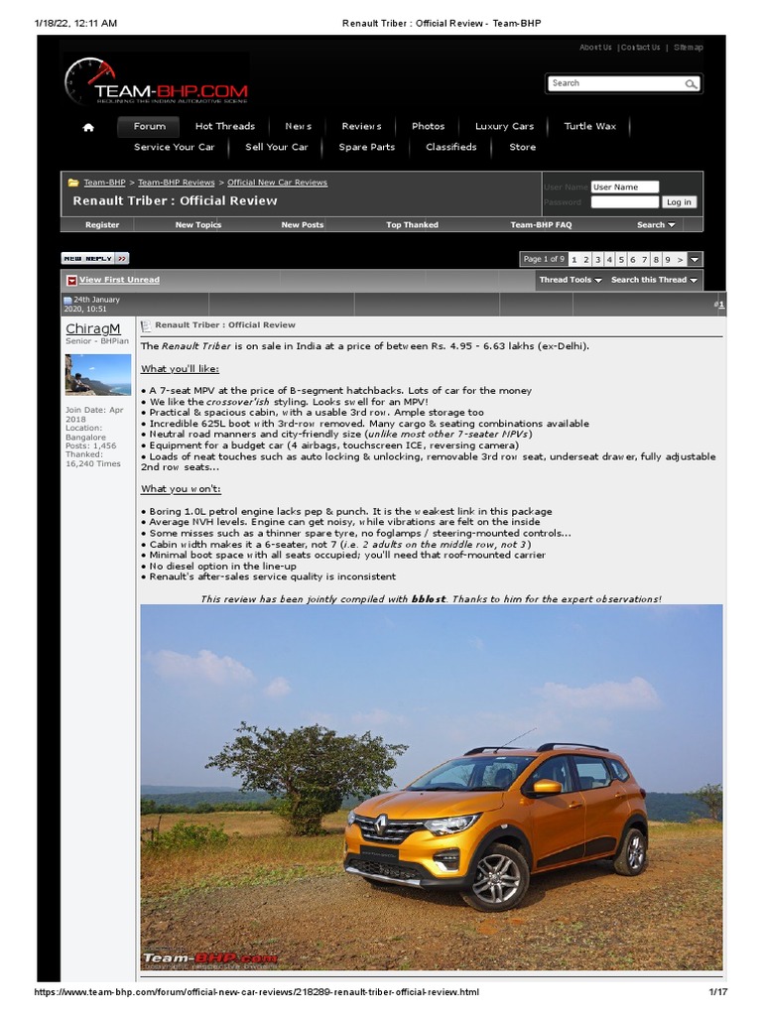Open the Reviews menu item
The height and width of the screenshot is (1016, 762).
click(x=361, y=126)
